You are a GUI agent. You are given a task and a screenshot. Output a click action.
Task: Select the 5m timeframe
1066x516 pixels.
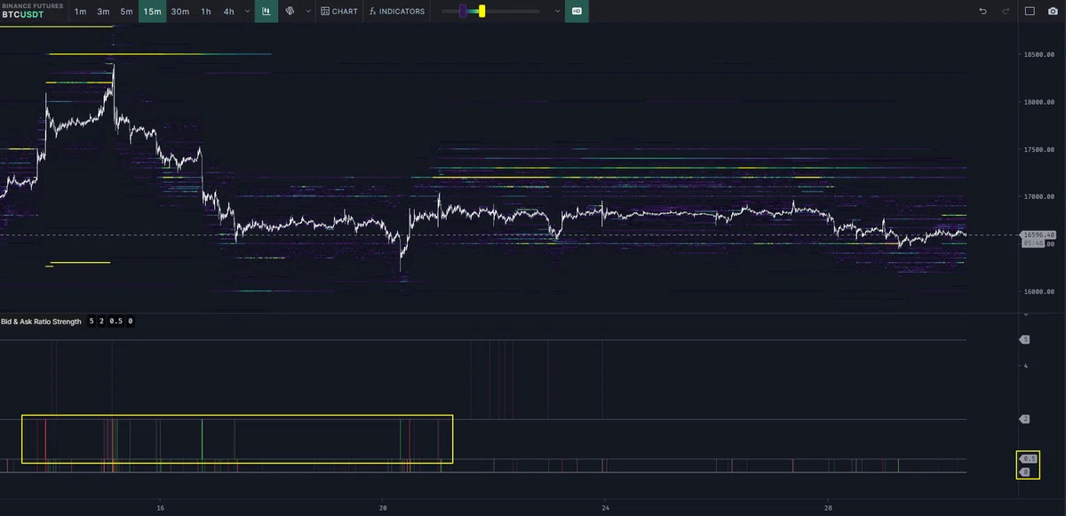(127, 12)
